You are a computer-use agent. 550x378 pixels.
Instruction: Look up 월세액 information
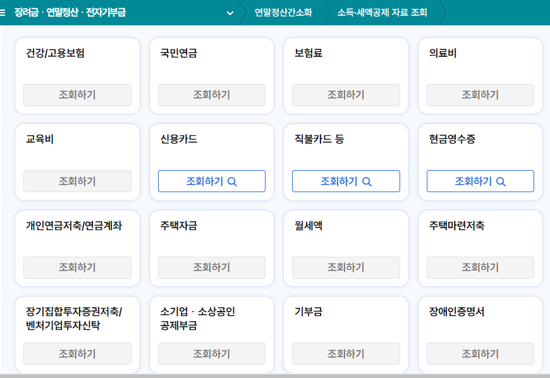pyautogui.click(x=346, y=267)
